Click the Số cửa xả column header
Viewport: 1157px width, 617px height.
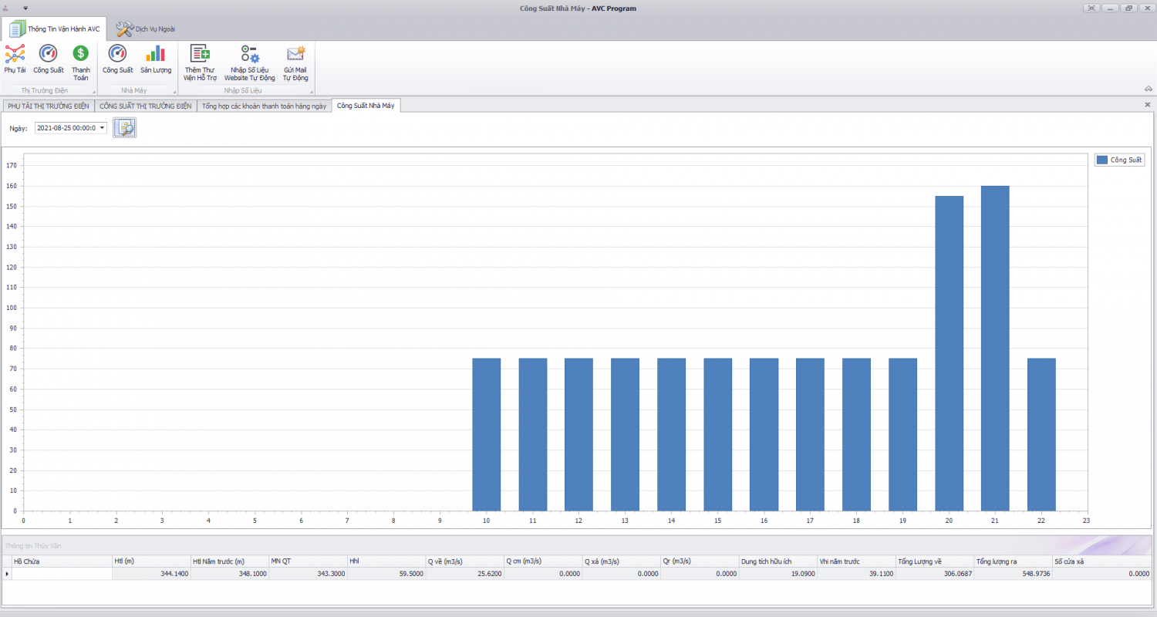(x=1102, y=561)
